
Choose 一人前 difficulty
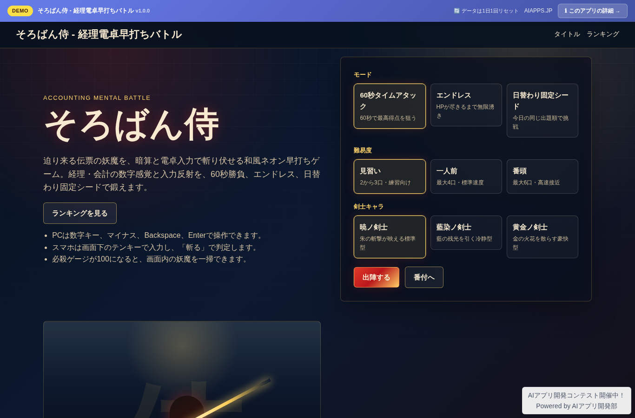(466, 176)
